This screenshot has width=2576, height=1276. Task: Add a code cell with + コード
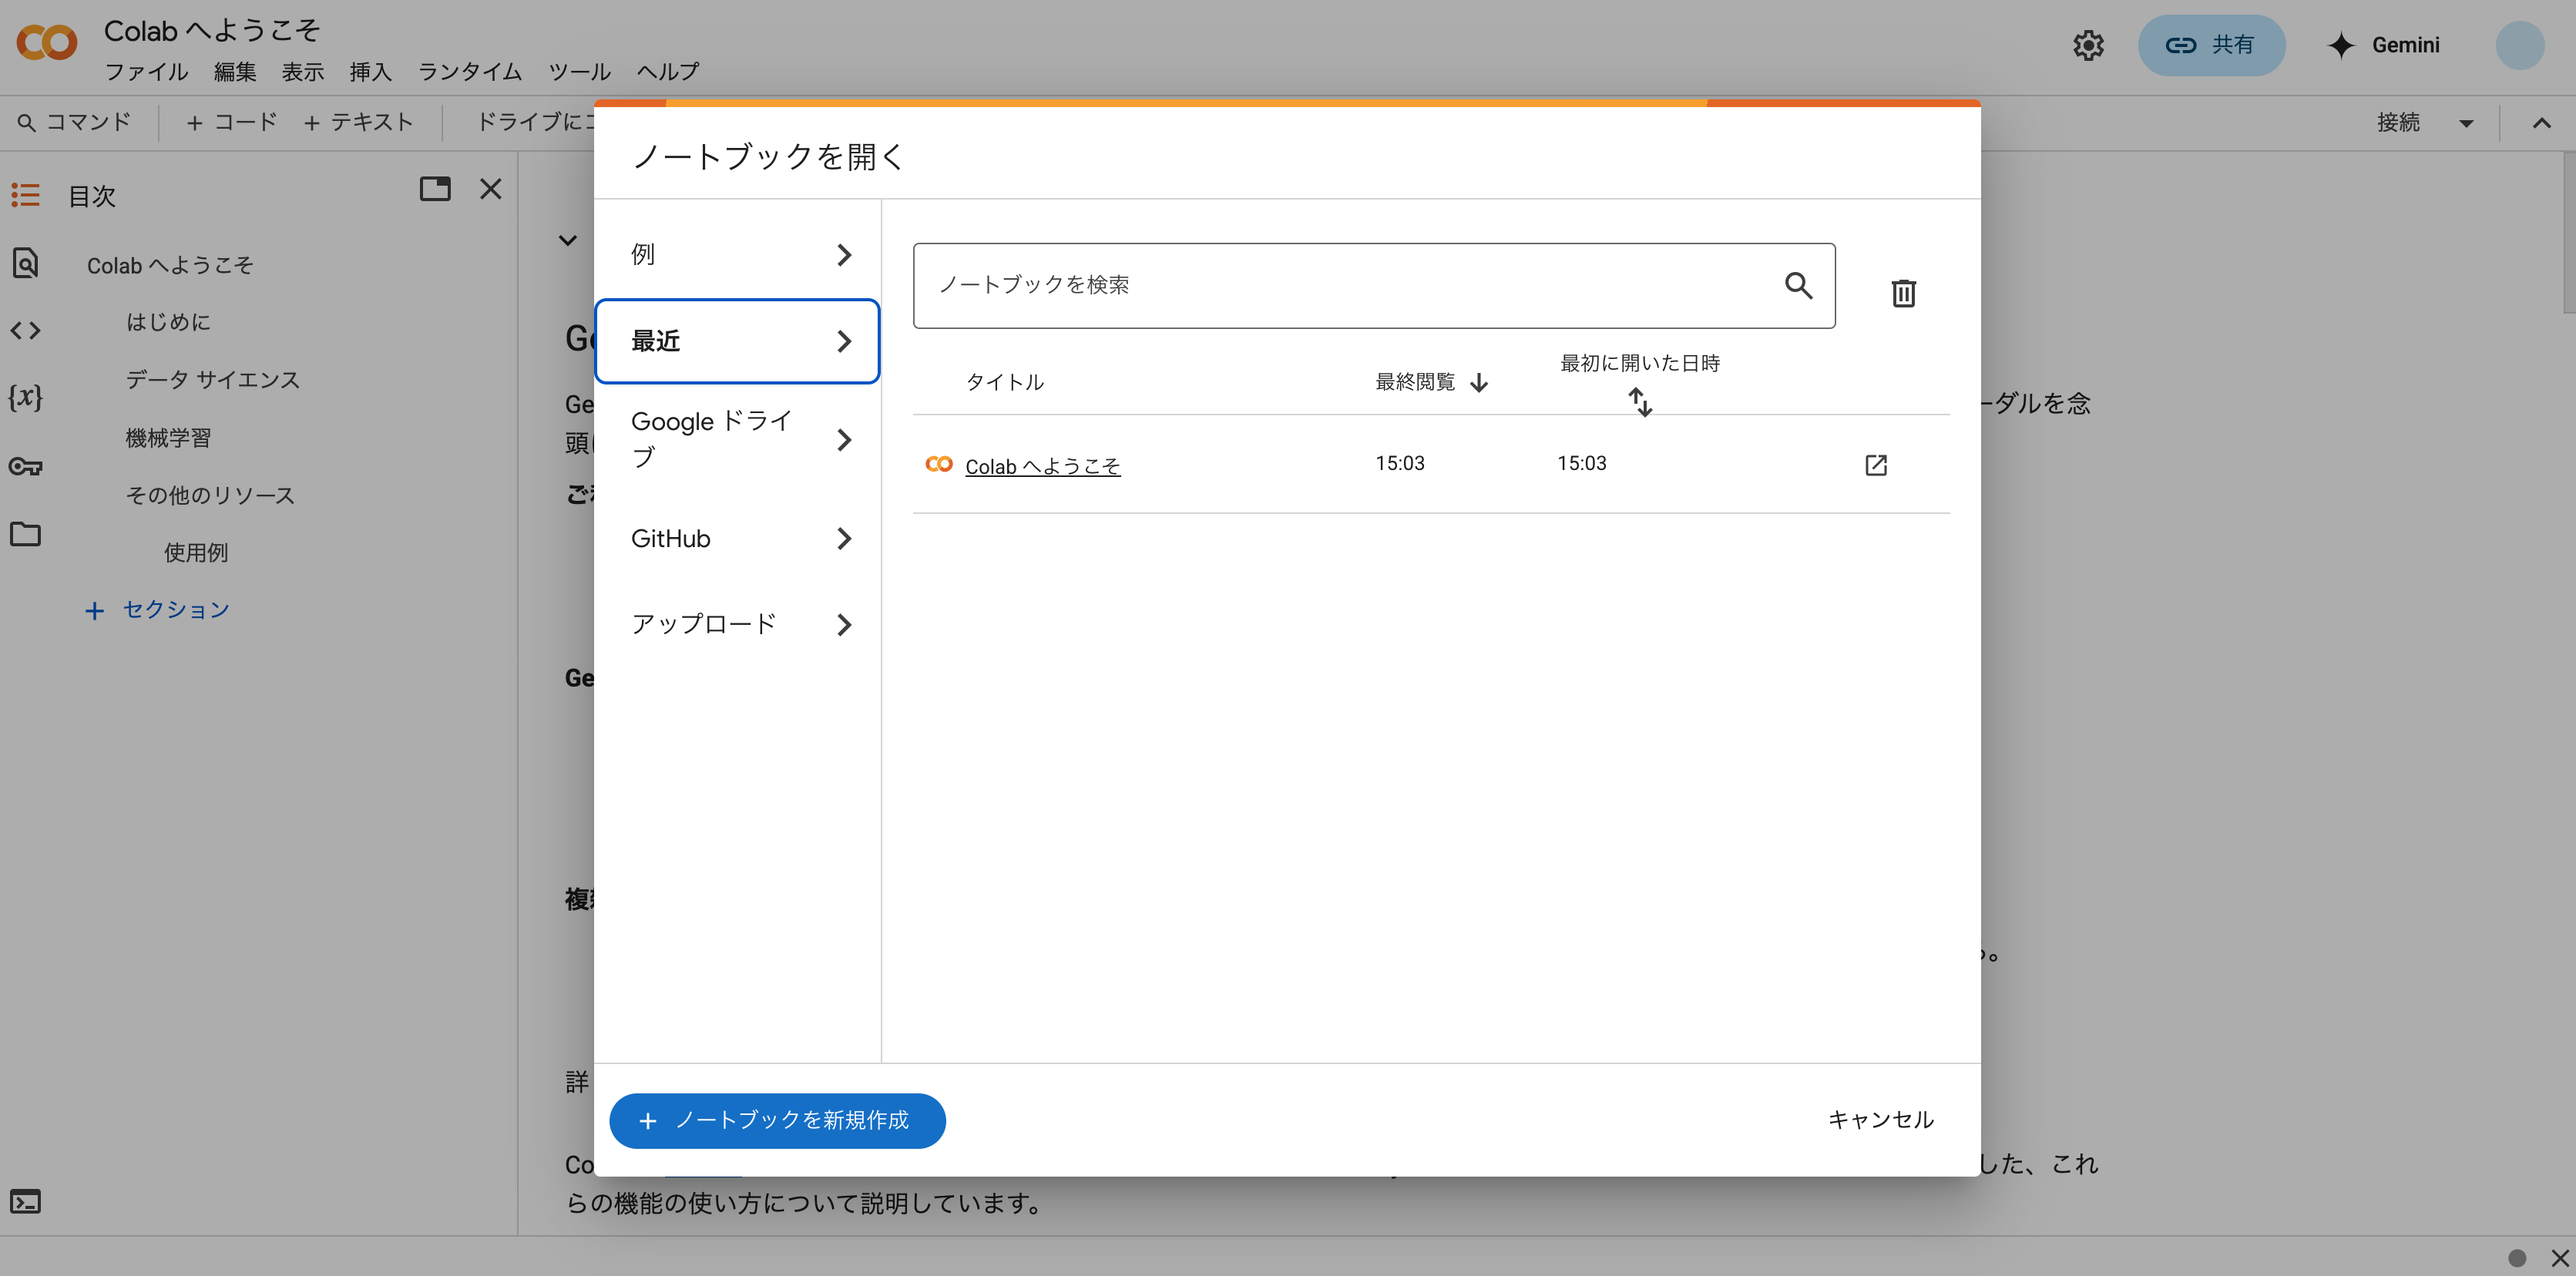[x=232, y=123]
